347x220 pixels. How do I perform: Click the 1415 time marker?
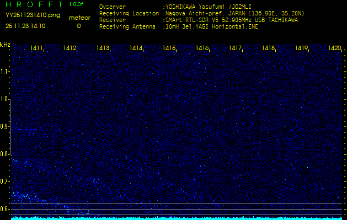pos(169,48)
